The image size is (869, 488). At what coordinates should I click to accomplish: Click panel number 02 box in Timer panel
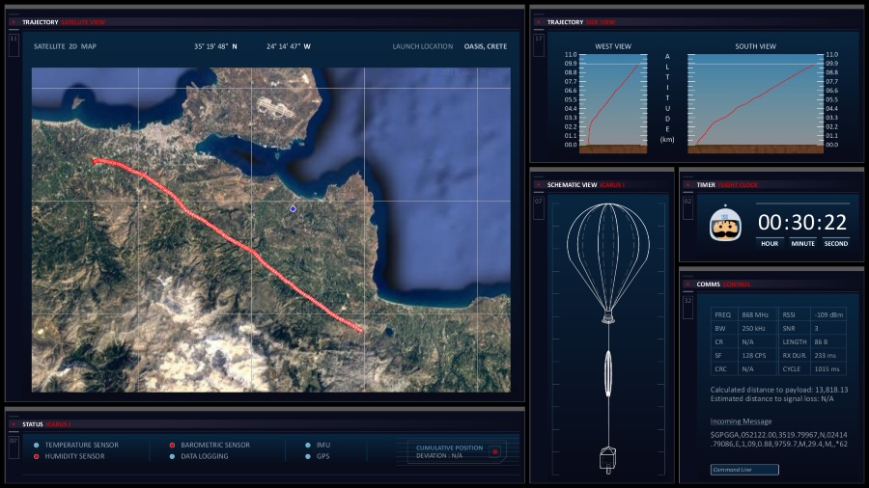click(x=687, y=207)
